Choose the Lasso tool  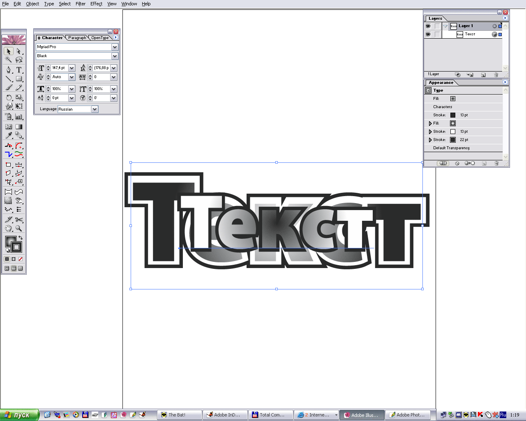point(19,60)
